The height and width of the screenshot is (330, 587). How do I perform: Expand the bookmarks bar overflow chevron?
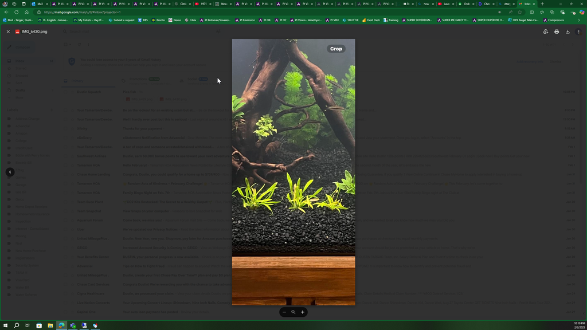click(579, 20)
